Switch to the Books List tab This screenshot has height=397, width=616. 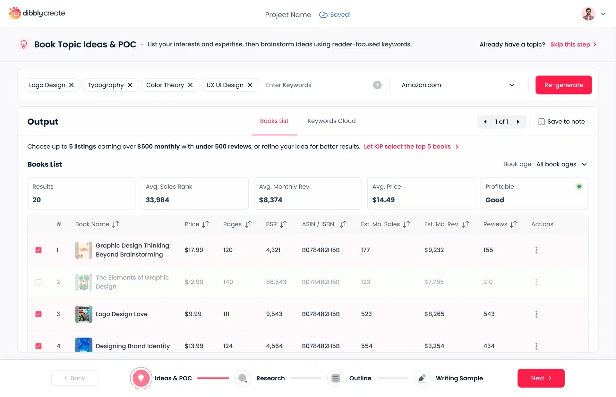[274, 121]
